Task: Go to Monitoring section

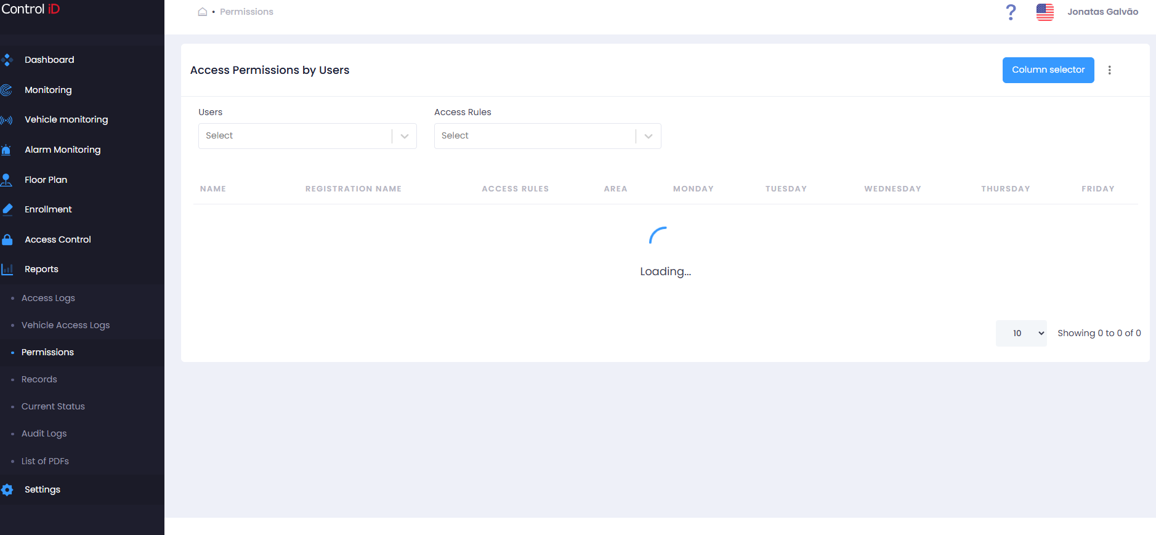Action: point(48,90)
